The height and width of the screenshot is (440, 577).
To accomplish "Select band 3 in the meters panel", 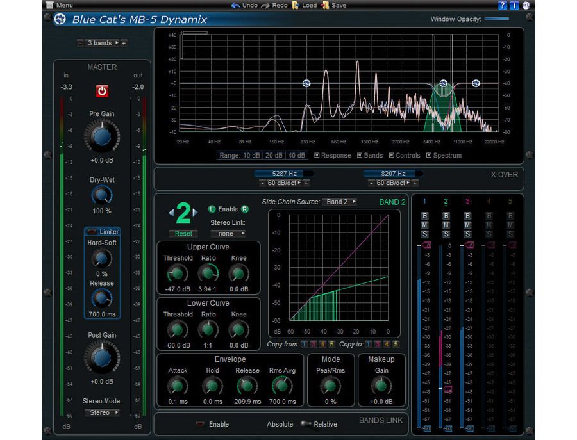I will 467,201.
